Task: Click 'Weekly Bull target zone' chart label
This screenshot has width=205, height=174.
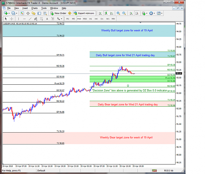Action: pyautogui.click(x=127, y=30)
